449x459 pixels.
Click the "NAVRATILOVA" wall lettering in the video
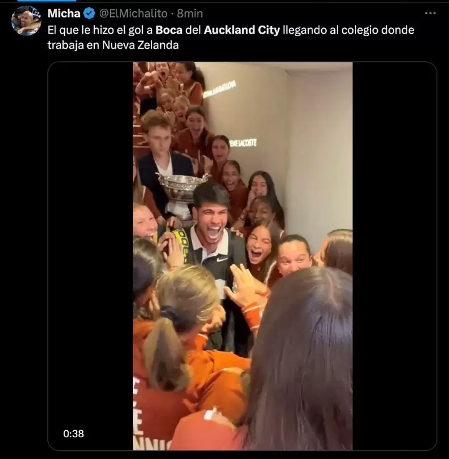[x=220, y=89]
